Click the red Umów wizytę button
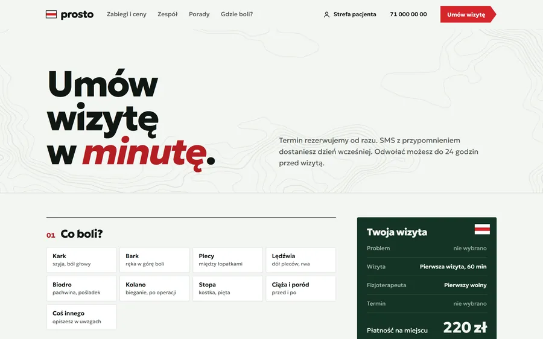 pyautogui.click(x=468, y=14)
